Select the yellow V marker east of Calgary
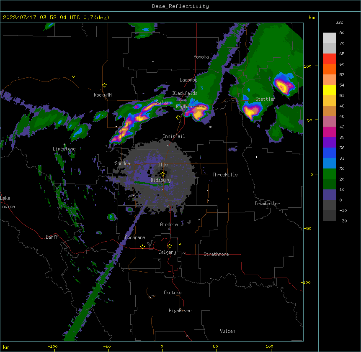The height and width of the screenshot is (352, 361). click(180, 244)
